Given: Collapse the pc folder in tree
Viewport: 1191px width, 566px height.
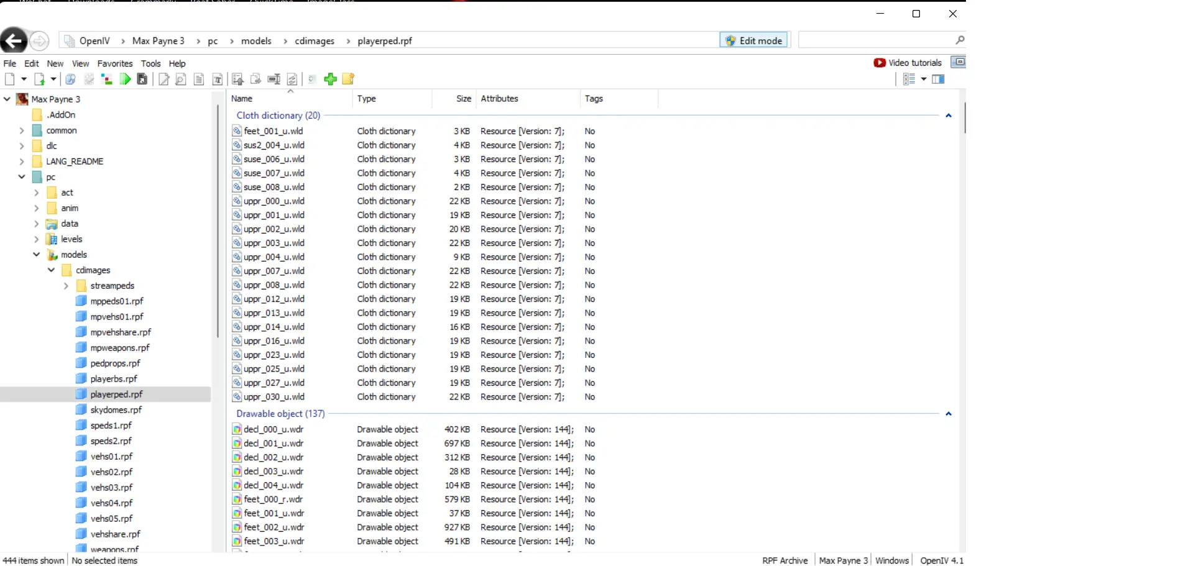Looking at the screenshot, I should pos(22,177).
